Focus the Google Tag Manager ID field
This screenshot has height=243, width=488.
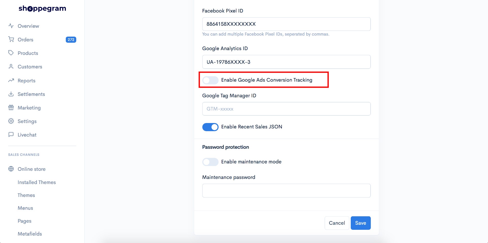coord(286,109)
